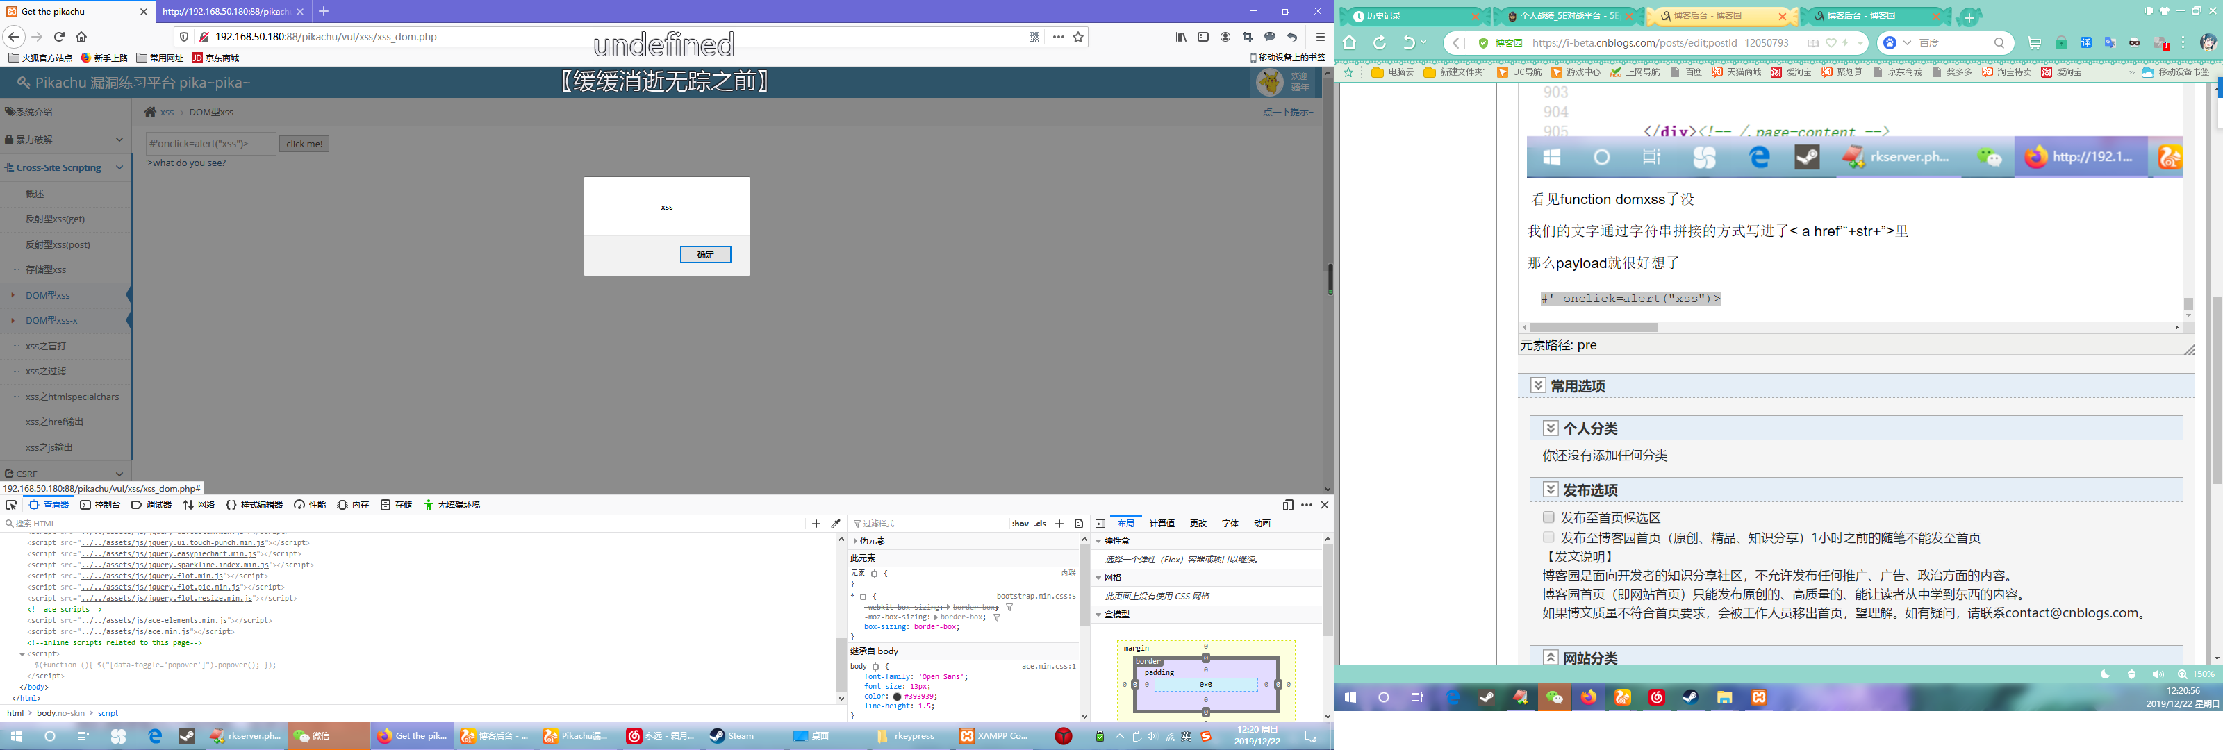The image size is (2223, 750).
Task: Collapse the 常用选项 section
Action: pos(1538,385)
